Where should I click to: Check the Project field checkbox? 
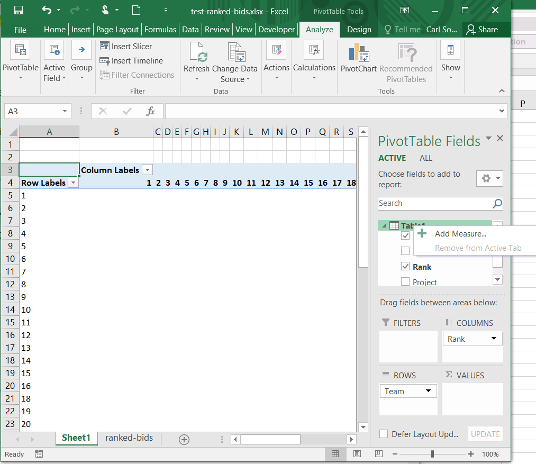click(x=405, y=281)
